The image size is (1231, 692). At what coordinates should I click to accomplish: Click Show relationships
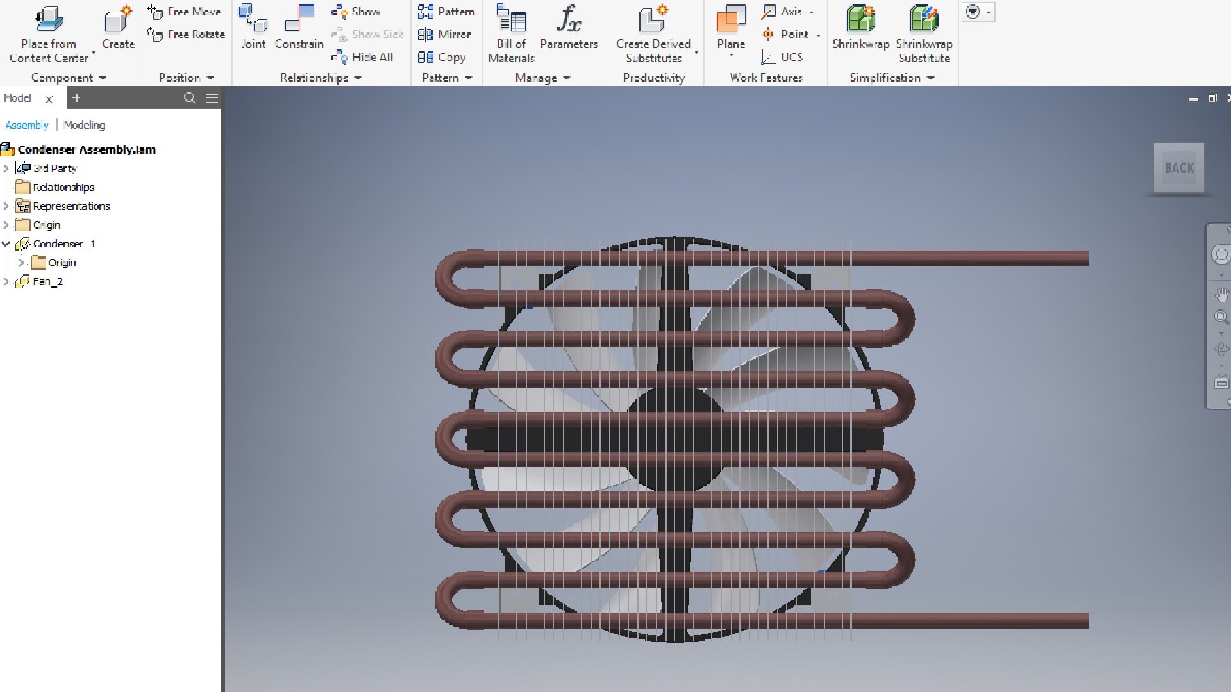(356, 12)
